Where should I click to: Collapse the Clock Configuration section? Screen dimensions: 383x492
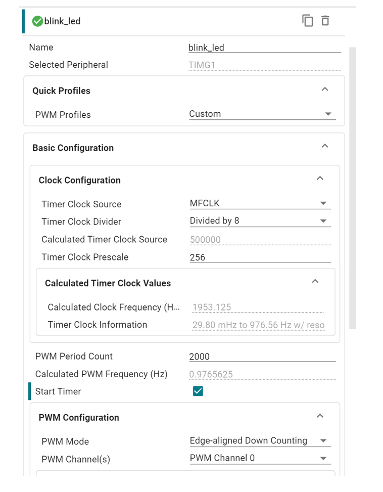pos(320,178)
